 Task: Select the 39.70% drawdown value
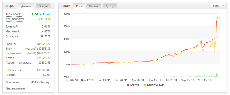[x=45, y=36]
